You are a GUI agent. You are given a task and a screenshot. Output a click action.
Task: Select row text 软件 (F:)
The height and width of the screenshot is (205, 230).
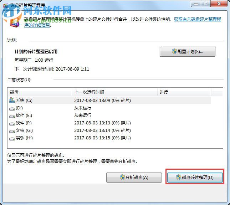tap(24, 123)
